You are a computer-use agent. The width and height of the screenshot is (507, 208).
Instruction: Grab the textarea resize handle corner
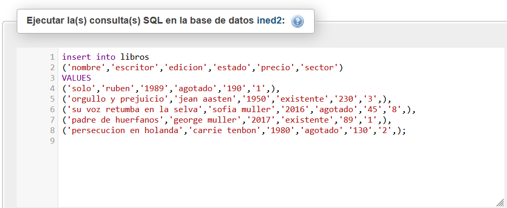click(501, 202)
